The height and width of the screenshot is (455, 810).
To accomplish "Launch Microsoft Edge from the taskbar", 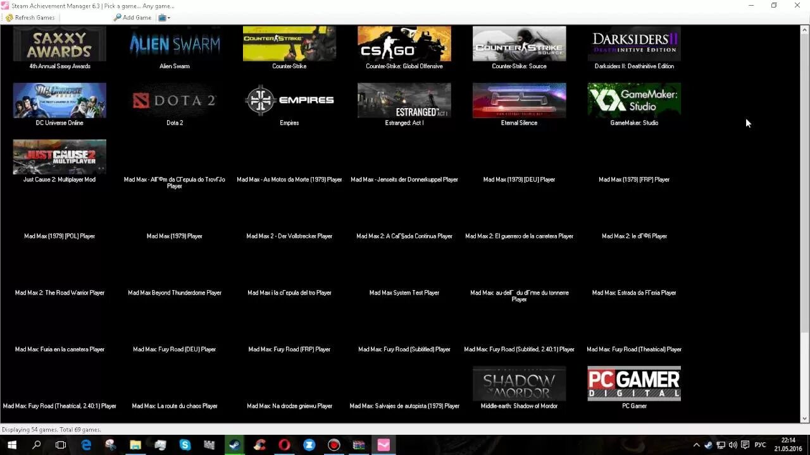I will tap(86, 445).
